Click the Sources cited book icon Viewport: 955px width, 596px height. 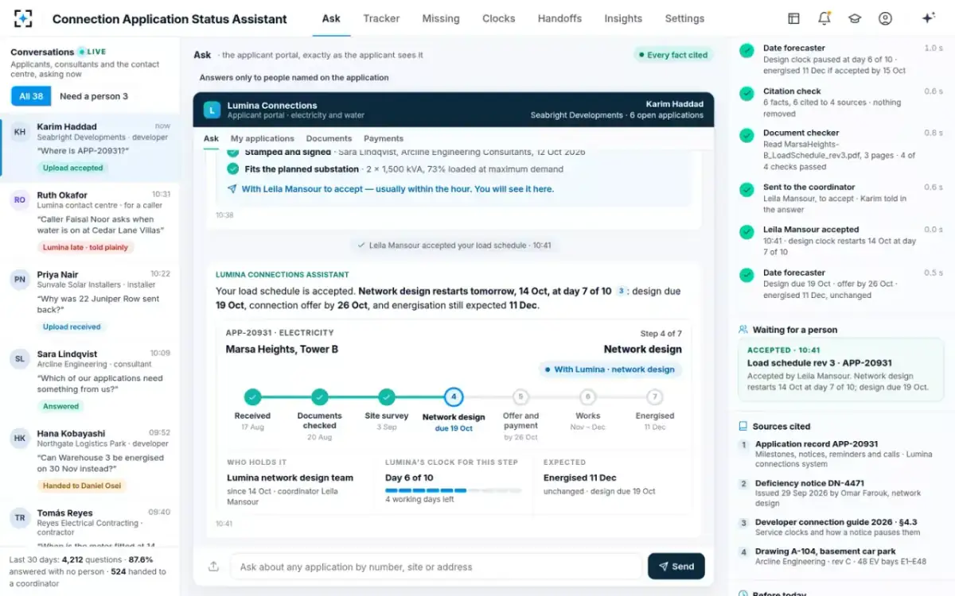pos(743,426)
